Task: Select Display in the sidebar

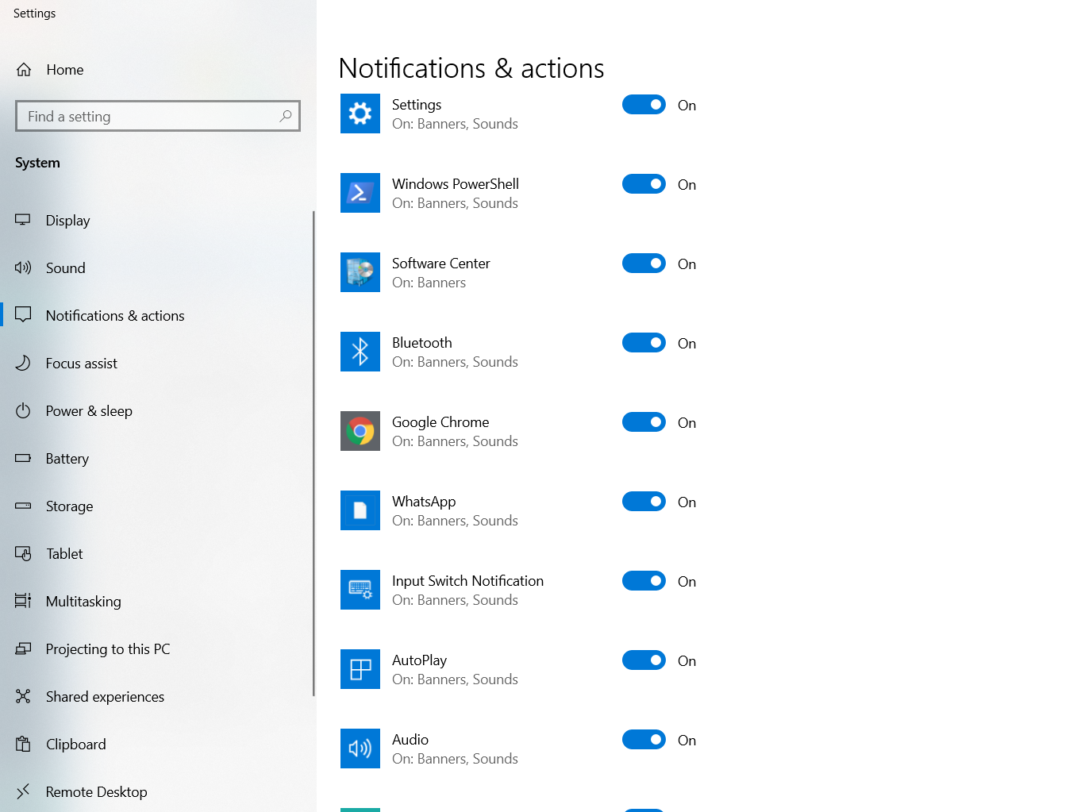Action: click(x=67, y=221)
